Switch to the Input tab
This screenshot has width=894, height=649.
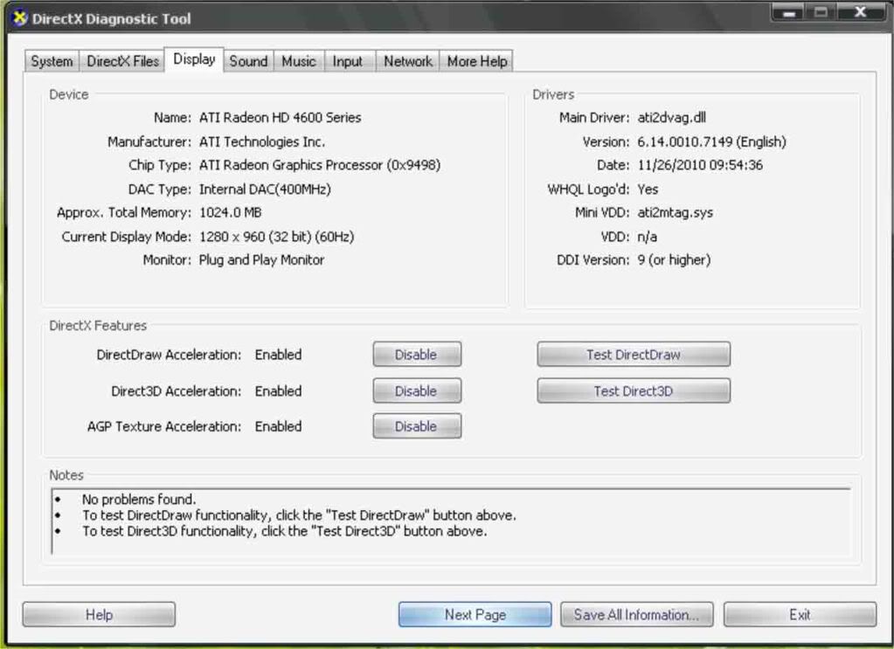348,61
